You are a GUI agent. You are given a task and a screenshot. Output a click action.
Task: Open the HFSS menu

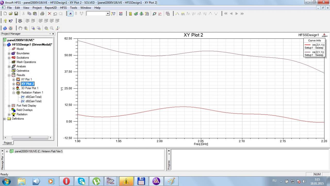tap(63, 8)
